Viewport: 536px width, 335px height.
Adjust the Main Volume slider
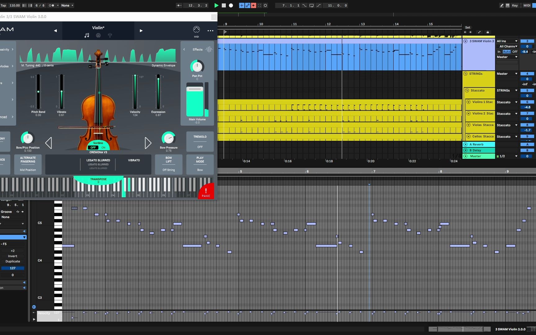pyautogui.click(x=195, y=89)
